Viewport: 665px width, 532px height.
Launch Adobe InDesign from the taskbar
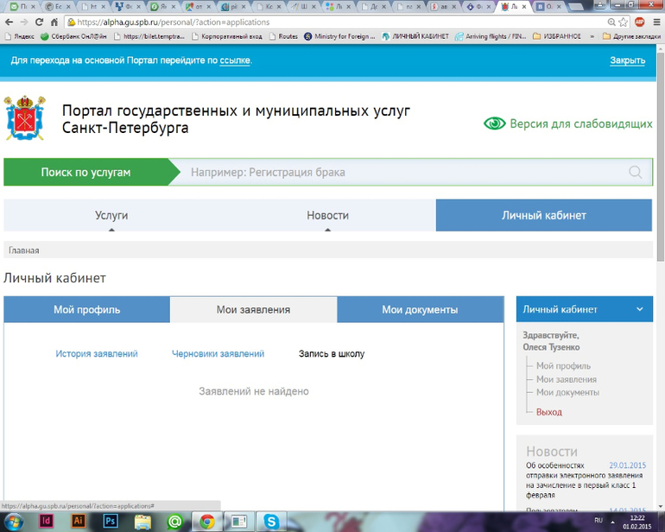(47, 521)
